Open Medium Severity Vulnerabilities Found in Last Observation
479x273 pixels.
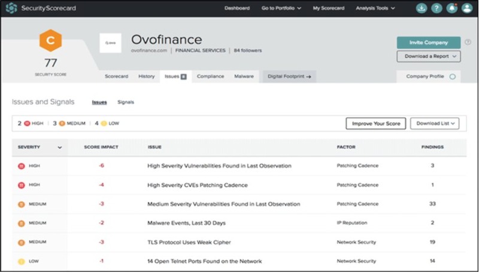[x=224, y=204]
